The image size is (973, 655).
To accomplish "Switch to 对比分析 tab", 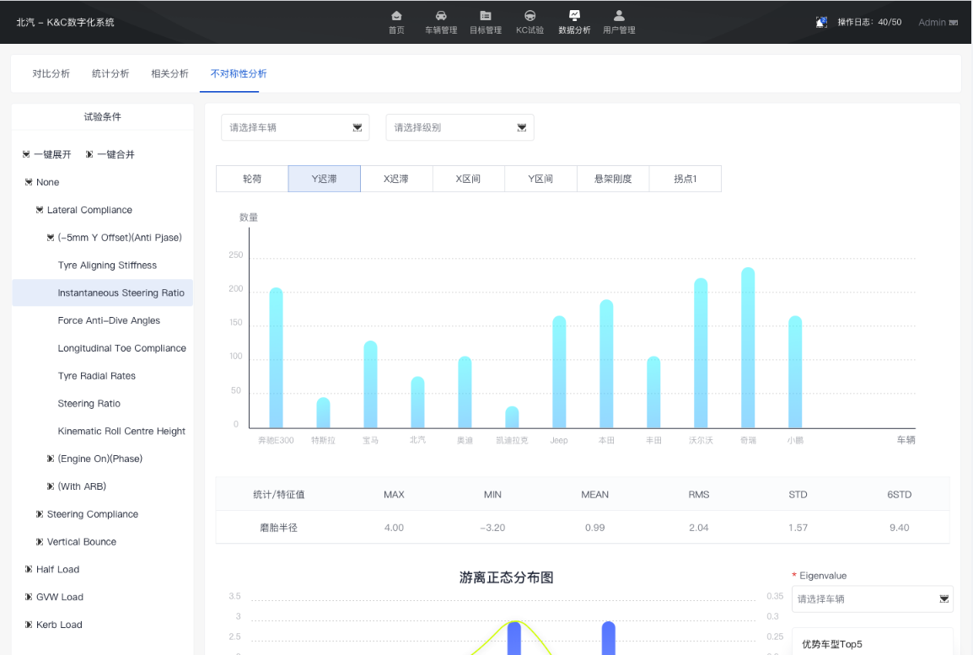I will point(51,74).
